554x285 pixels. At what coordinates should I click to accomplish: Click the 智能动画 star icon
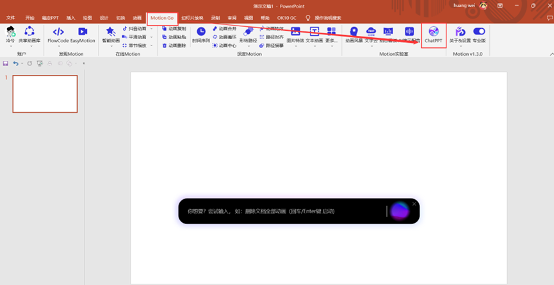pyautogui.click(x=111, y=33)
